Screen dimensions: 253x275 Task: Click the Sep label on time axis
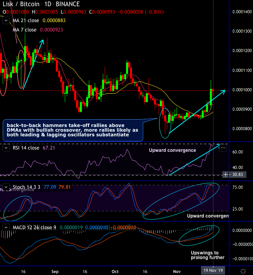click(55, 272)
